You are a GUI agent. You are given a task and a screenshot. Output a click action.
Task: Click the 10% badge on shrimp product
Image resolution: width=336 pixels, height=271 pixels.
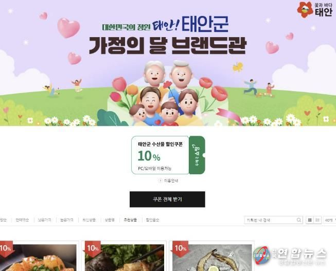(181, 248)
